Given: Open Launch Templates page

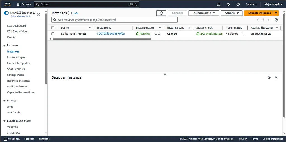Looking at the screenshot, I should click(x=18, y=63).
